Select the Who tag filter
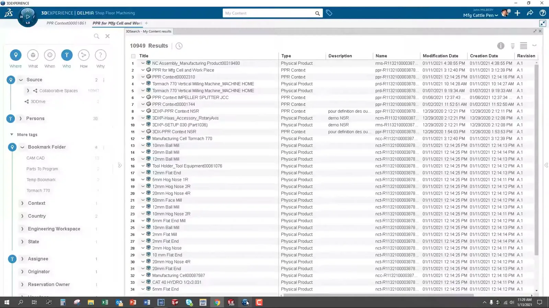Image resolution: width=549 pixels, height=308 pixels. pos(67,55)
